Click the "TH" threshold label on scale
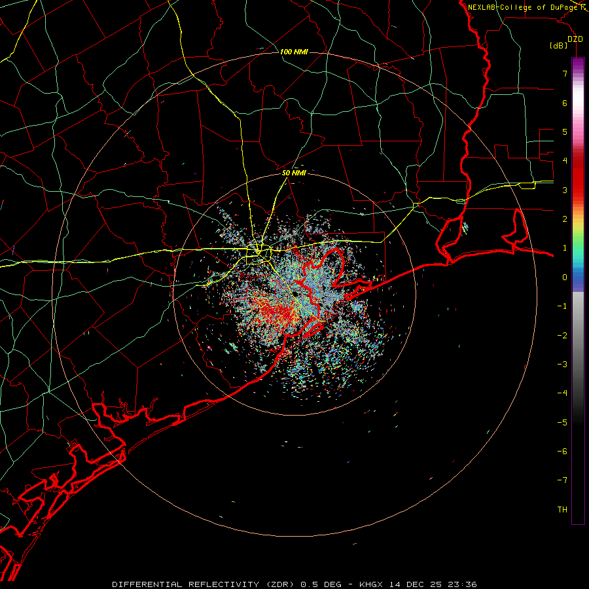The width and height of the screenshot is (589, 589). [x=562, y=510]
